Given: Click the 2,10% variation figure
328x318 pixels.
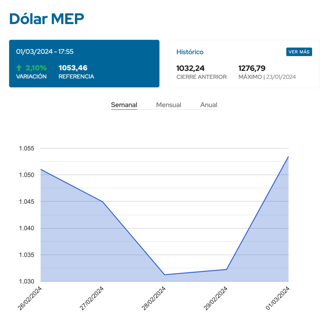Looking at the screenshot, I should tap(36, 68).
